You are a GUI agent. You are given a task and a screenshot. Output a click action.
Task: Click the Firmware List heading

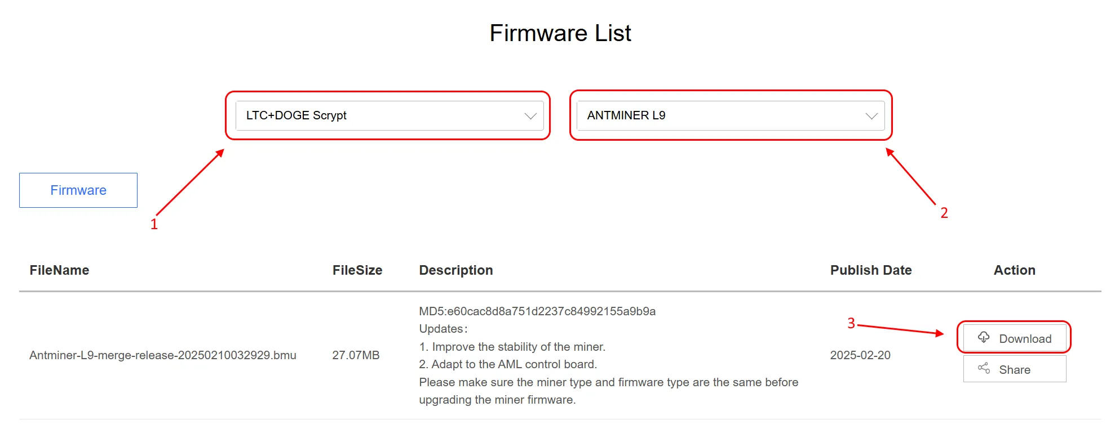tap(560, 33)
